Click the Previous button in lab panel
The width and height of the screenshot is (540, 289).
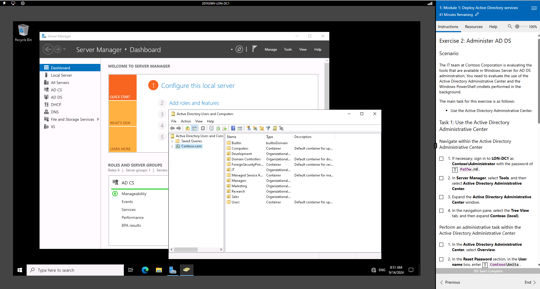coord(450,282)
